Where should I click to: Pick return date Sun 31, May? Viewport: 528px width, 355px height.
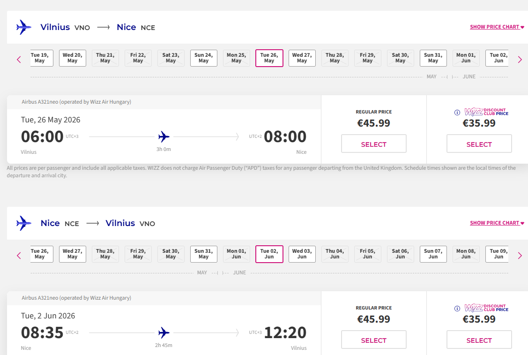pos(203,254)
